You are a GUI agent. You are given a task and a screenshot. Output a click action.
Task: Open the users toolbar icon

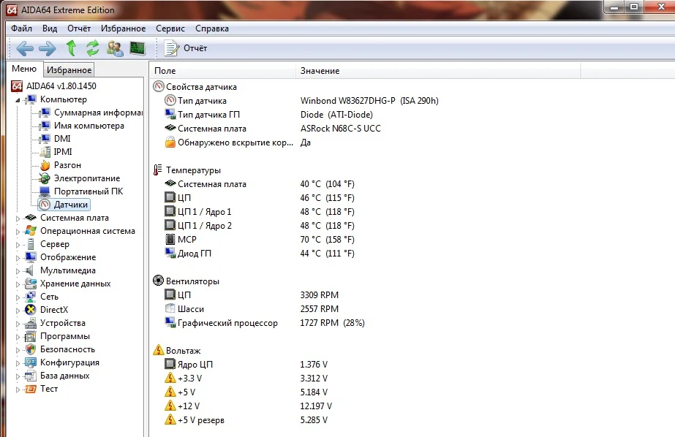115,48
